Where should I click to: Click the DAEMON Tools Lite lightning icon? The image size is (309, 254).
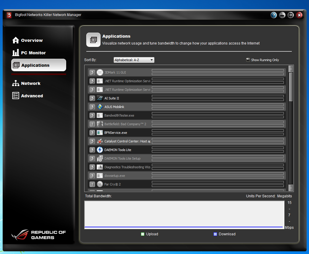click(100, 150)
